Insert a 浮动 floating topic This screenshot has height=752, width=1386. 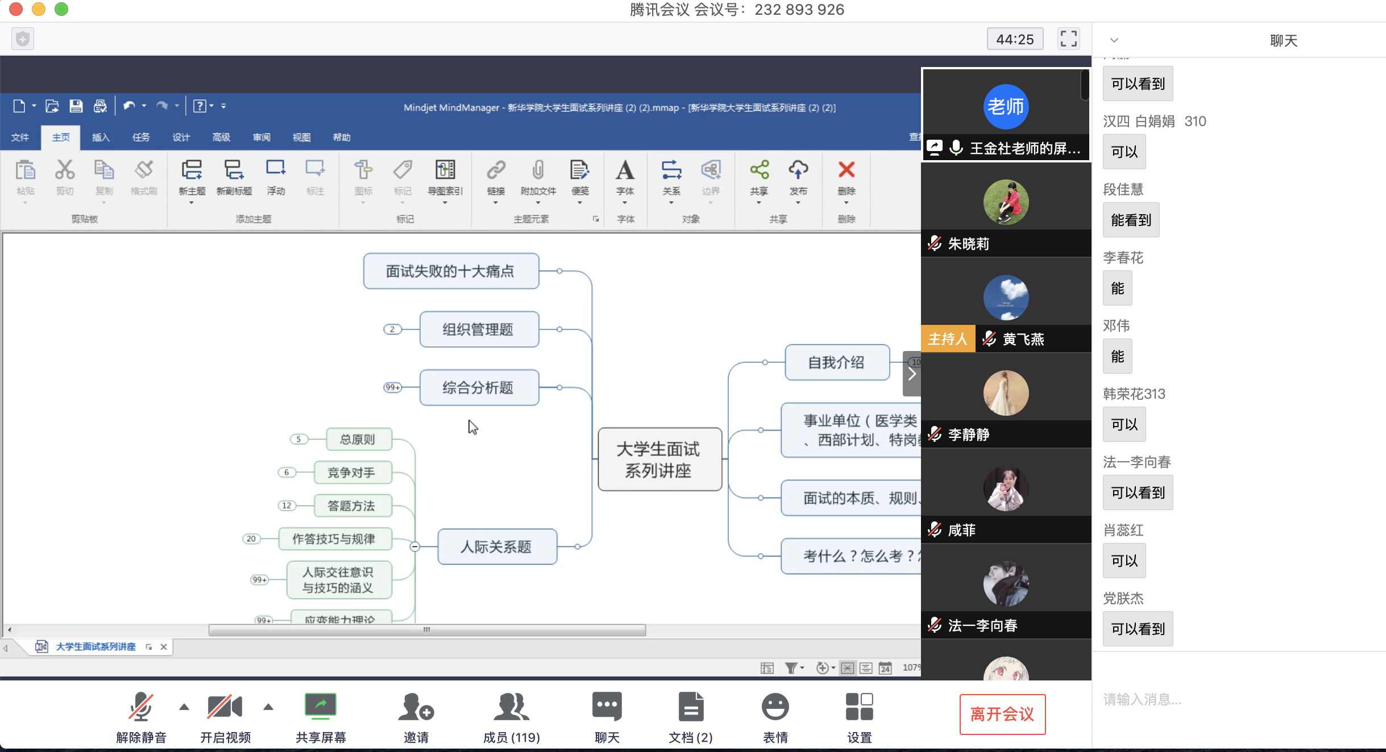tap(276, 178)
